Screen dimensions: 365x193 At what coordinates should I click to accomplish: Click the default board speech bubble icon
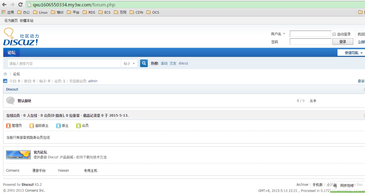[10, 101]
